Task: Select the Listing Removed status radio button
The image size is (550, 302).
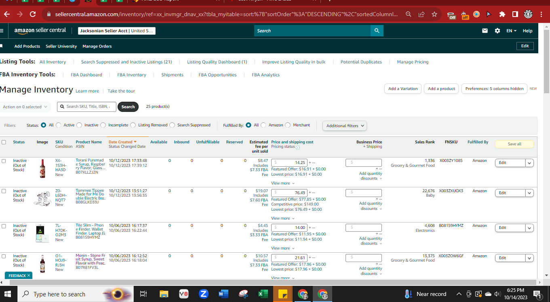Action: click(133, 125)
